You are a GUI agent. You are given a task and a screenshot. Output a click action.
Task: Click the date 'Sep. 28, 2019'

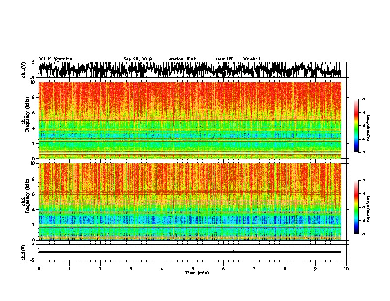click(x=137, y=59)
